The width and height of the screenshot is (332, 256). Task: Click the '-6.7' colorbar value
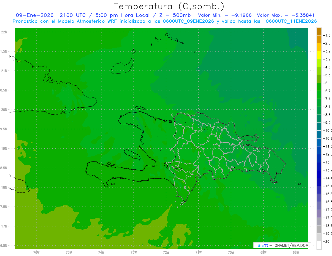(x=327, y=91)
